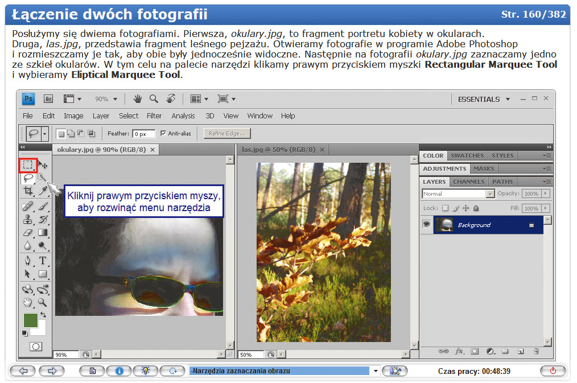Image resolution: width=577 pixels, height=383 pixels.
Task: Expand the Narzędzia zaznaczania obrazu dropdown
Action: click(x=375, y=370)
